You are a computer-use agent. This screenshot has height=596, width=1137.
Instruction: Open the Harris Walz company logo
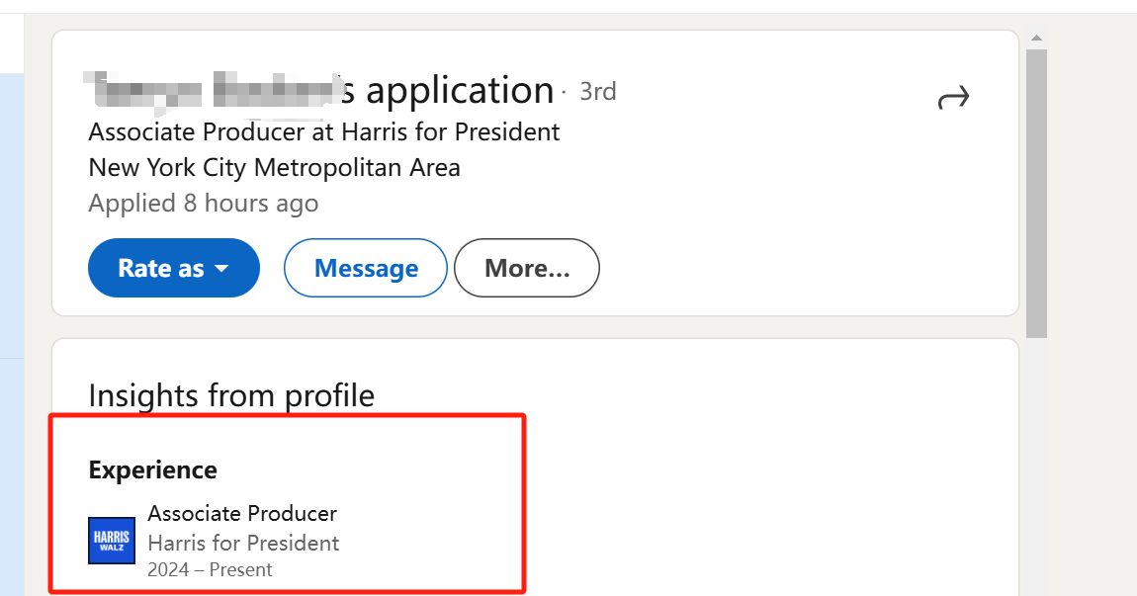(112, 541)
